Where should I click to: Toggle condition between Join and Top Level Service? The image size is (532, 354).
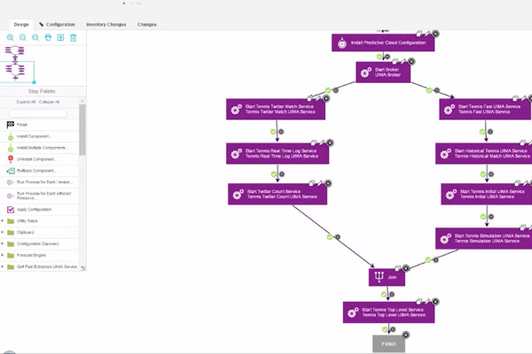pyautogui.click(x=384, y=294)
